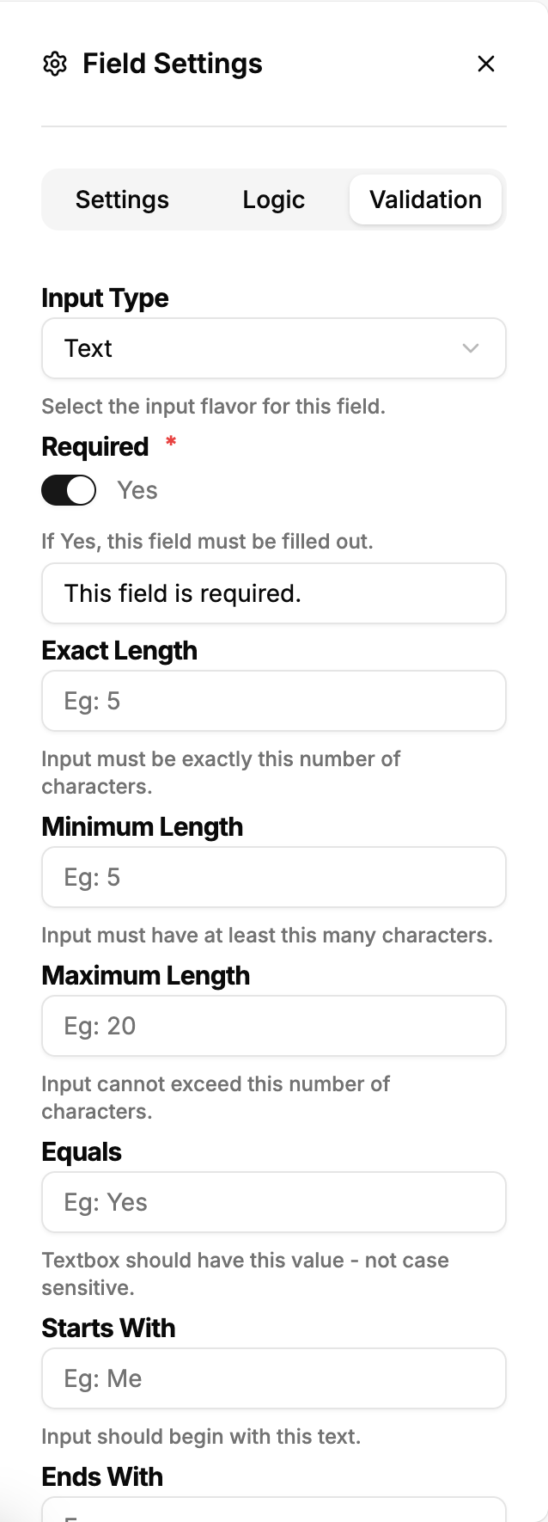The height and width of the screenshot is (1522, 548).
Task: Focus the Starts With input
Action: [x=273, y=1378]
